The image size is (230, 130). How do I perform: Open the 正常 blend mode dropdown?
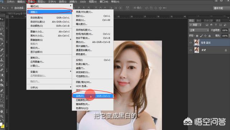[x=199, y=30]
